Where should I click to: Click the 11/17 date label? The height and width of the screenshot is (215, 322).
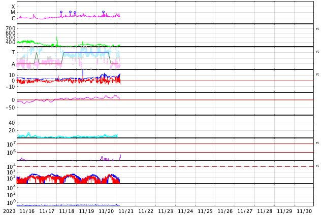pos(47,211)
